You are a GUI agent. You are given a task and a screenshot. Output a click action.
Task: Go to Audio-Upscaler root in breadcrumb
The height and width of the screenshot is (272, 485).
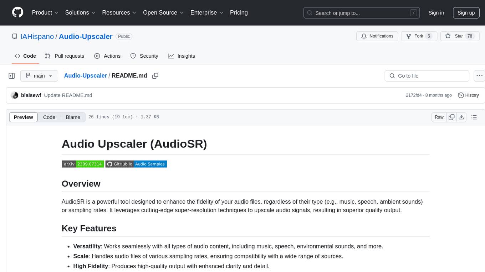tap(86, 75)
